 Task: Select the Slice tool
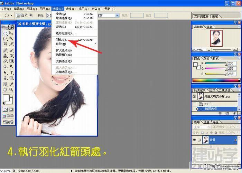coord(11,44)
